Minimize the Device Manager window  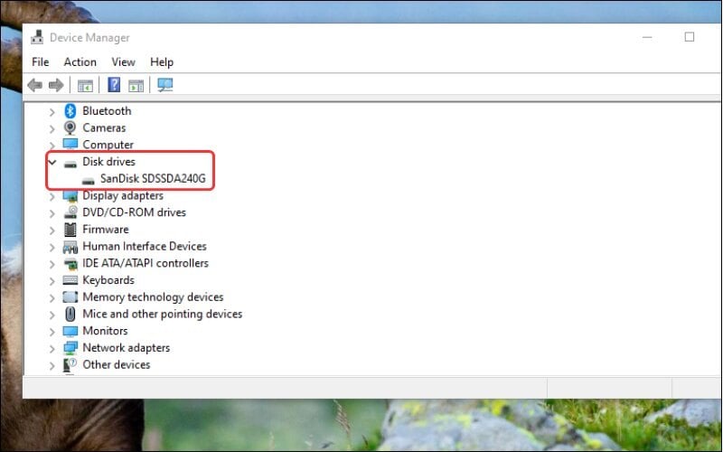647,37
